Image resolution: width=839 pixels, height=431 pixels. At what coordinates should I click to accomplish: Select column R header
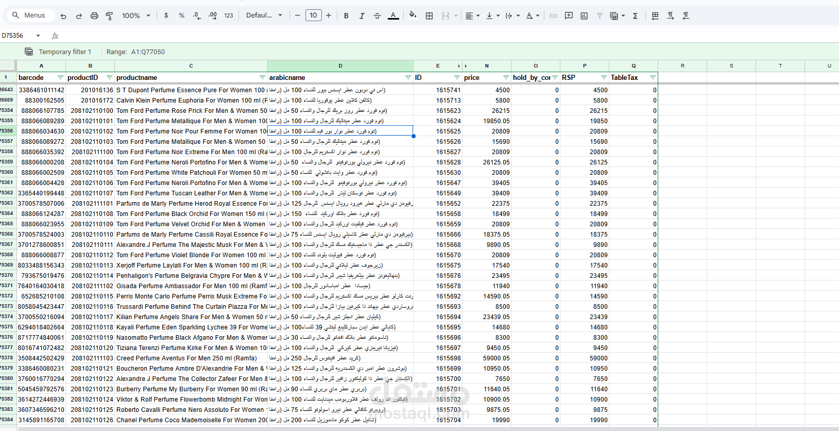point(682,66)
